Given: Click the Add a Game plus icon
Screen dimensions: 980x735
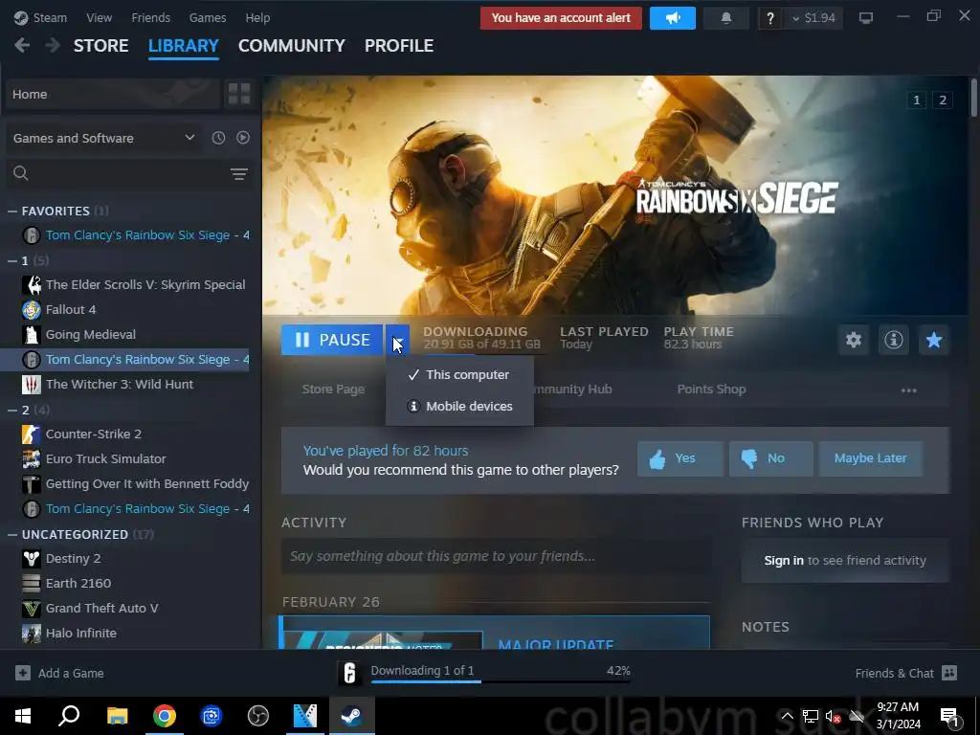Looking at the screenshot, I should (x=23, y=673).
